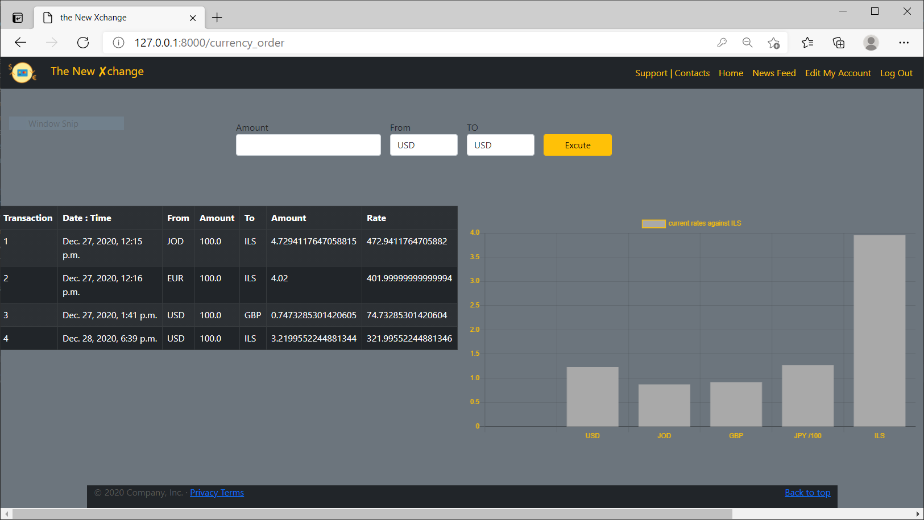Toggle the current rates against ILS legend swatch

(x=653, y=223)
